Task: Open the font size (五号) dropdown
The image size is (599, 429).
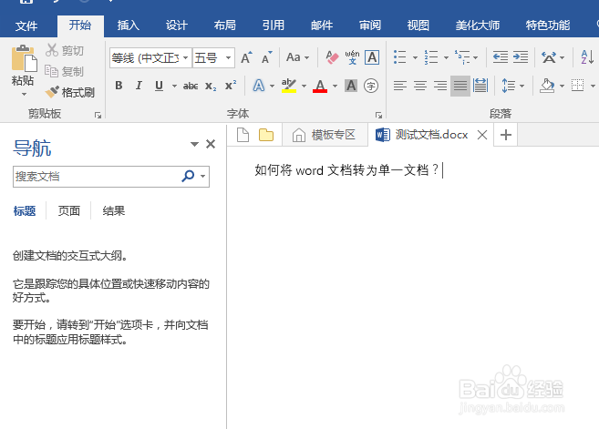Action: pos(229,58)
